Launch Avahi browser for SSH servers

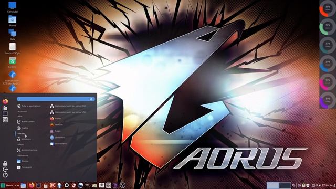(x=68, y=106)
